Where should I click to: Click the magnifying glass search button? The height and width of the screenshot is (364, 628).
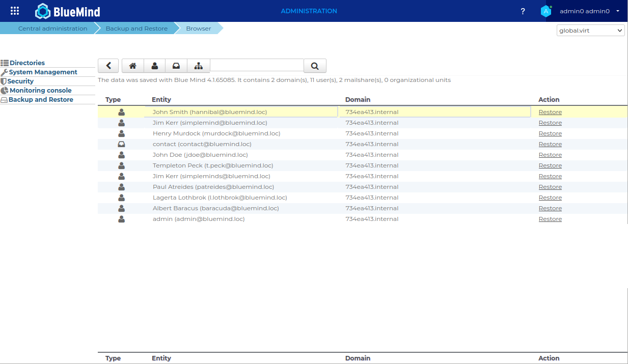pos(315,66)
